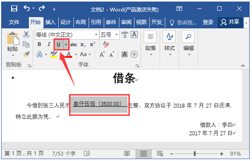Switch to the 审阅 tab

coord(126,22)
